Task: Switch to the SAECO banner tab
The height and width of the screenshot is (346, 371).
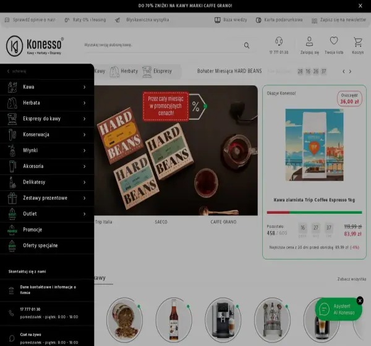Action: [161, 222]
